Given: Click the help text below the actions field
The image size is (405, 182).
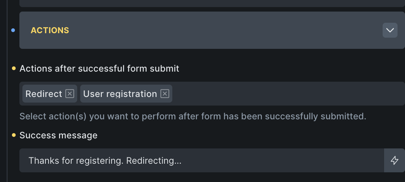Looking at the screenshot, I should point(193,116).
